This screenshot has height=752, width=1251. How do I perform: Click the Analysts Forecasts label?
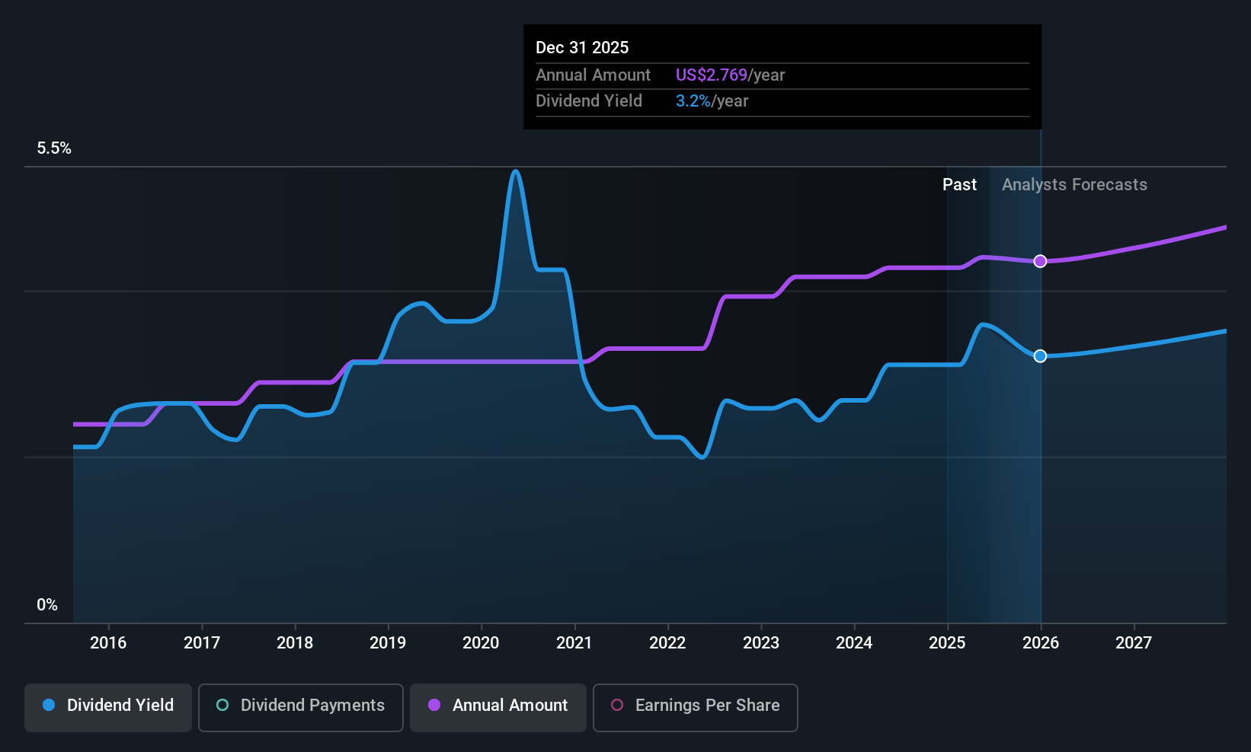point(1074,185)
